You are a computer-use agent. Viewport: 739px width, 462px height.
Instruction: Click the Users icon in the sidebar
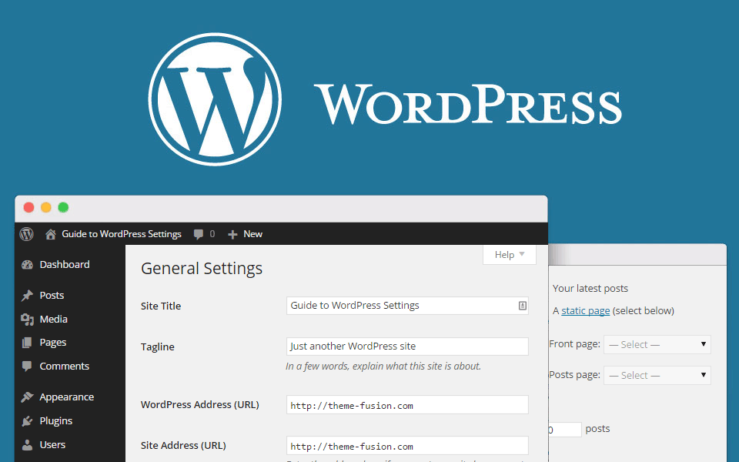tap(27, 444)
